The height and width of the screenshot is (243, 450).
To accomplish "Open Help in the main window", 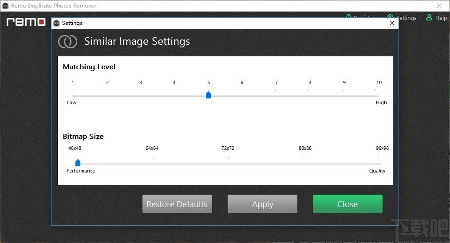I will click(x=437, y=18).
